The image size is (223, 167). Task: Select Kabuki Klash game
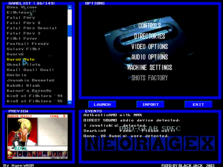[x=23, y=86]
